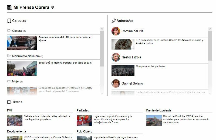Click the Temas tag icon
Screen dimensions: 216x140
click(9, 102)
